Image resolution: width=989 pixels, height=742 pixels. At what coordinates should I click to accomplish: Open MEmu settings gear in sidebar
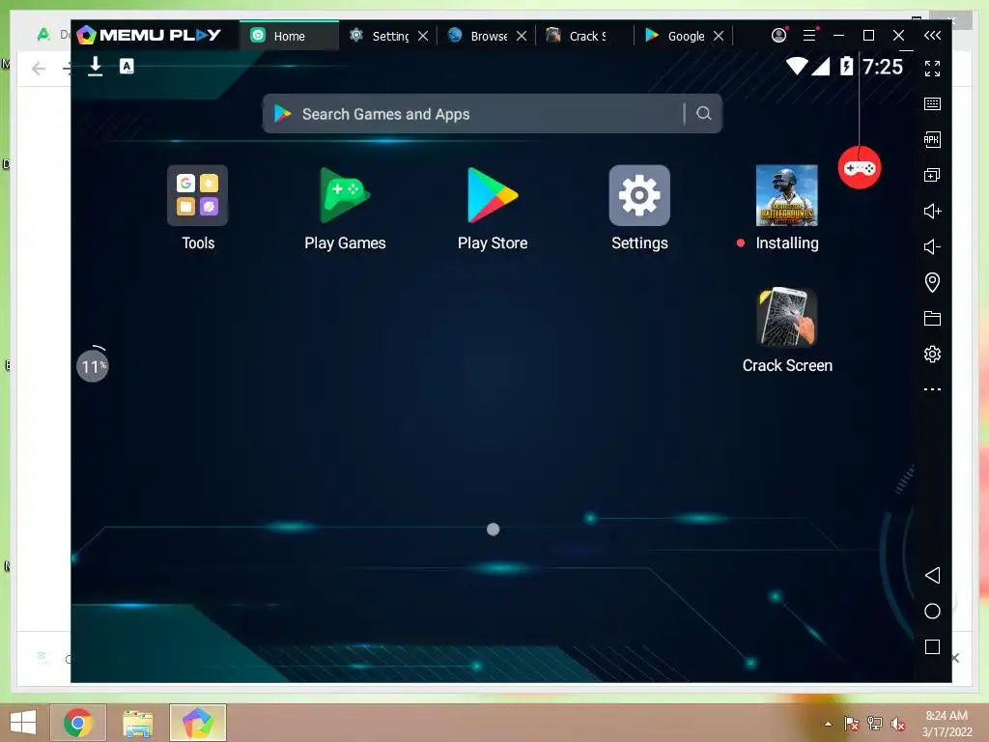pyautogui.click(x=932, y=354)
